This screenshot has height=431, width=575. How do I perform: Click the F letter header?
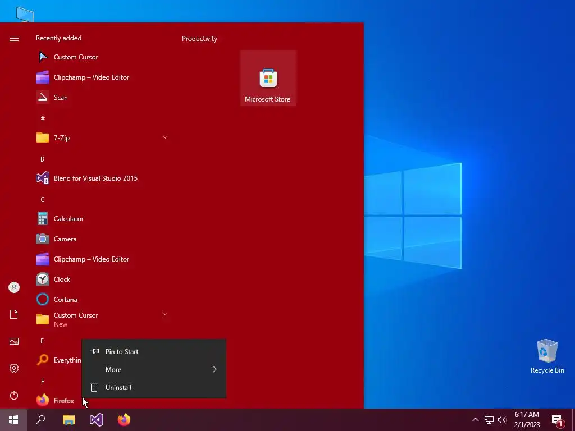click(x=43, y=382)
